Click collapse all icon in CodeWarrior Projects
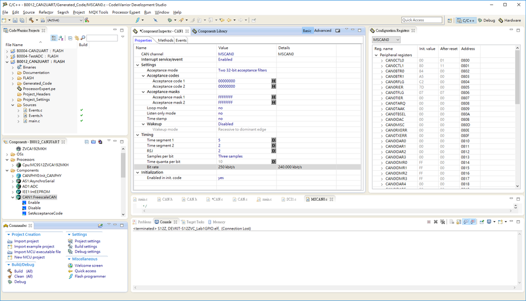526x301 pixels. (70, 38)
